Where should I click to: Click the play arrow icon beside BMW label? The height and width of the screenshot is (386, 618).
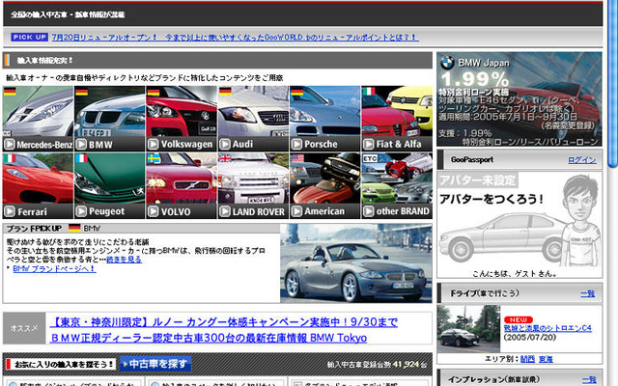coord(81,145)
